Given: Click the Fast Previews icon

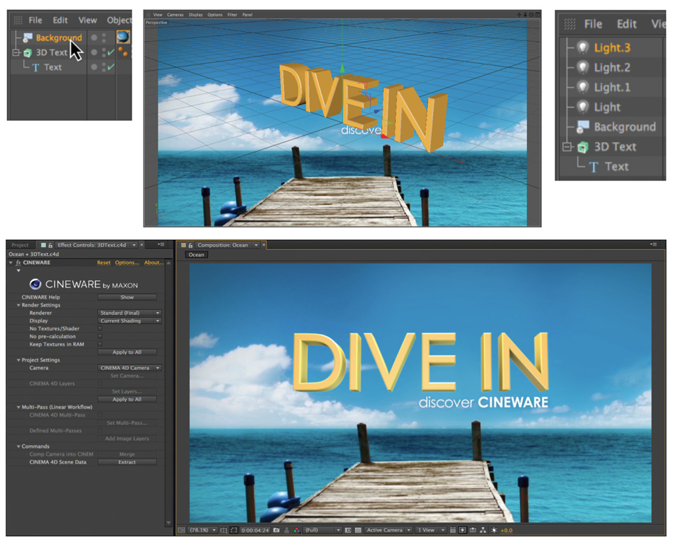Looking at the screenshot, I should [x=462, y=531].
